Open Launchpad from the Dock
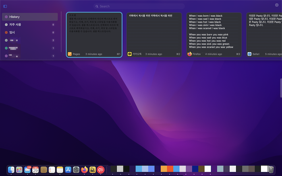The image size is (282, 176). [x=19, y=170]
